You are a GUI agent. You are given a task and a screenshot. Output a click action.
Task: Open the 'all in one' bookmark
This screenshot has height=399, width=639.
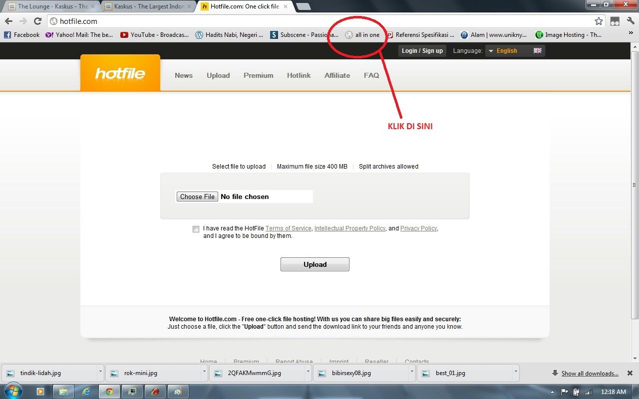click(362, 35)
